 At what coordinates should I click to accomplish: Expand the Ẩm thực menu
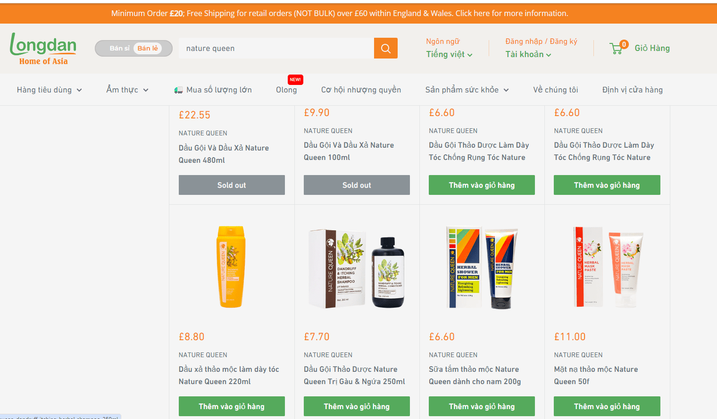click(127, 90)
